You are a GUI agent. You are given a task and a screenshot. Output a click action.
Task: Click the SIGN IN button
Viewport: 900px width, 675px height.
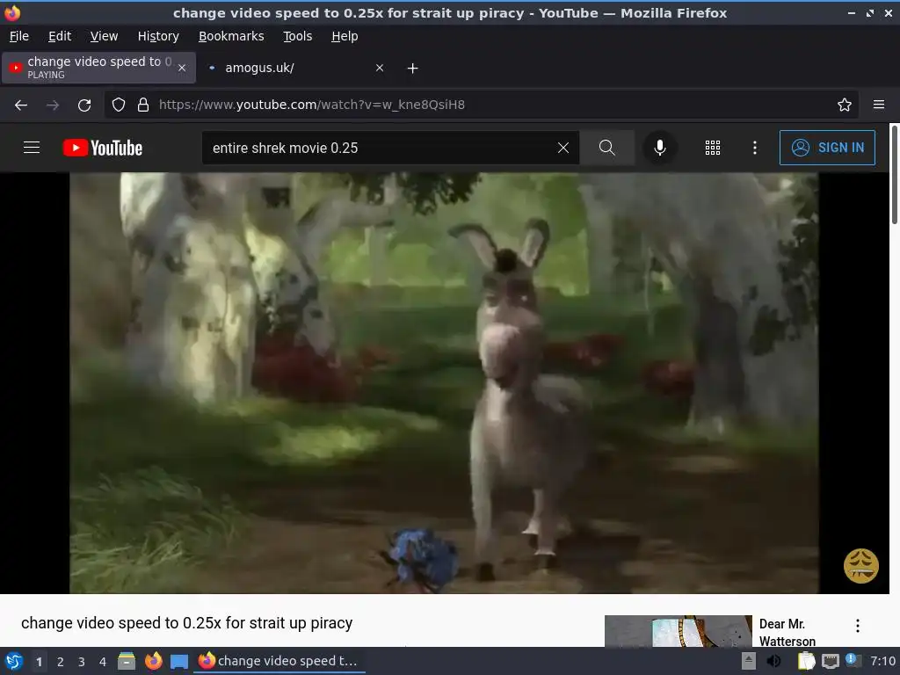click(x=827, y=148)
